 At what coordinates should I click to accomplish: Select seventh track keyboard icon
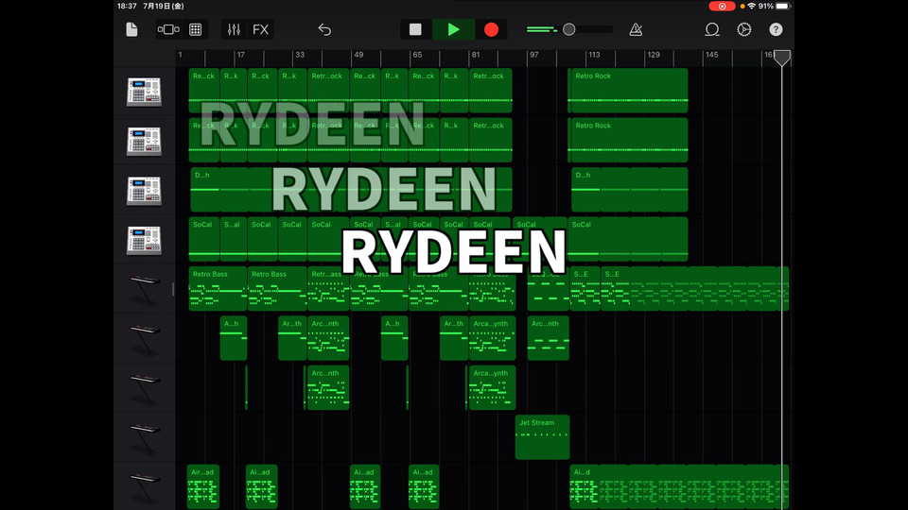[144, 388]
